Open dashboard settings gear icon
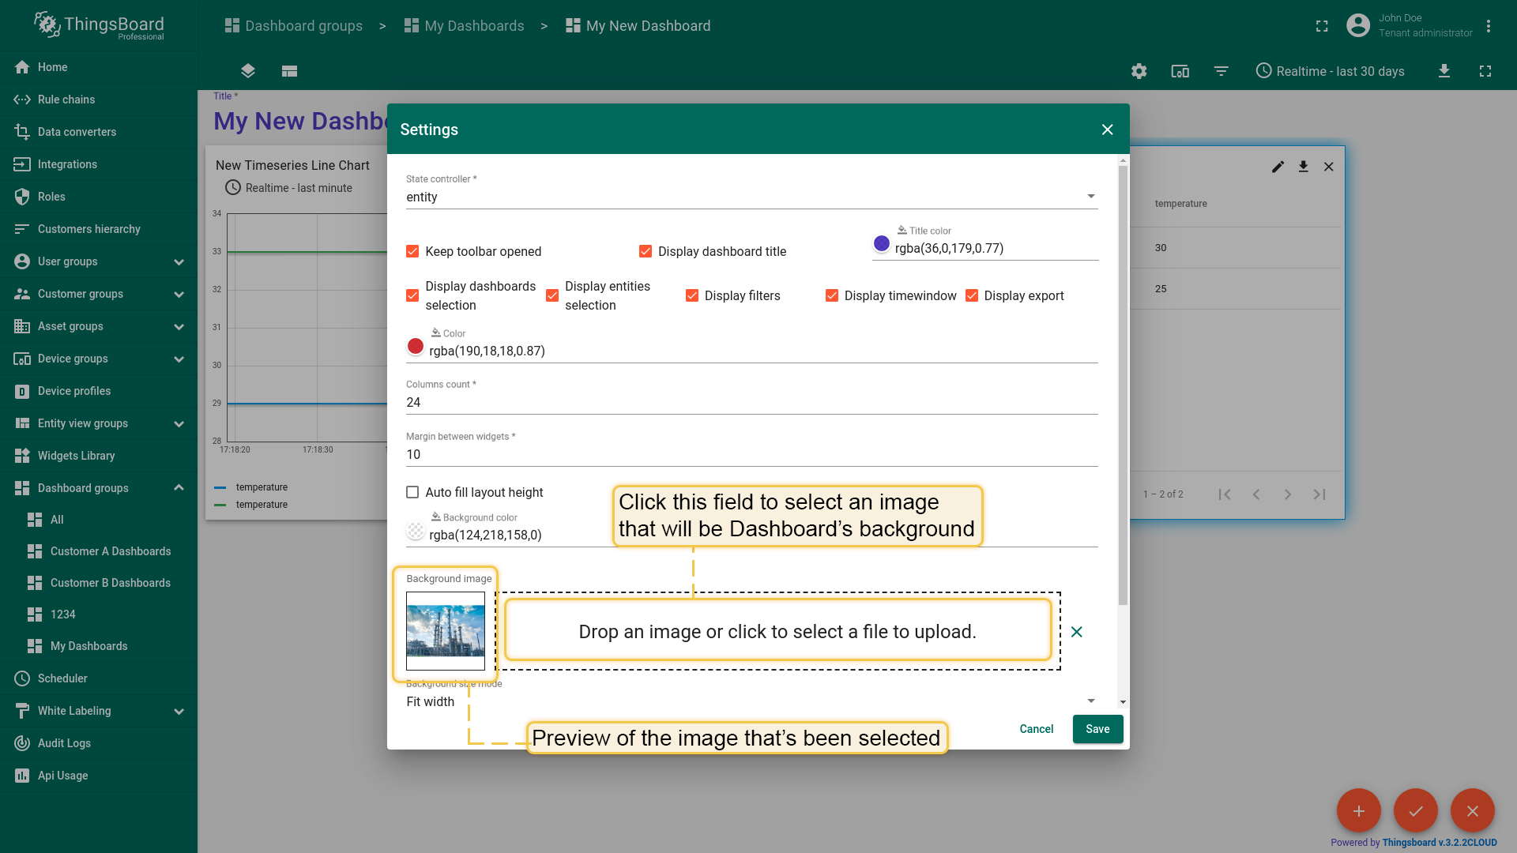 point(1139,71)
